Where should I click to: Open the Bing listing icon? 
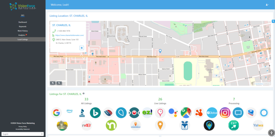point(95,113)
